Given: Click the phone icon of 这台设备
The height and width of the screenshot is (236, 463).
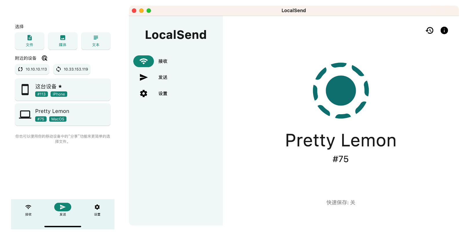Looking at the screenshot, I should point(25,90).
